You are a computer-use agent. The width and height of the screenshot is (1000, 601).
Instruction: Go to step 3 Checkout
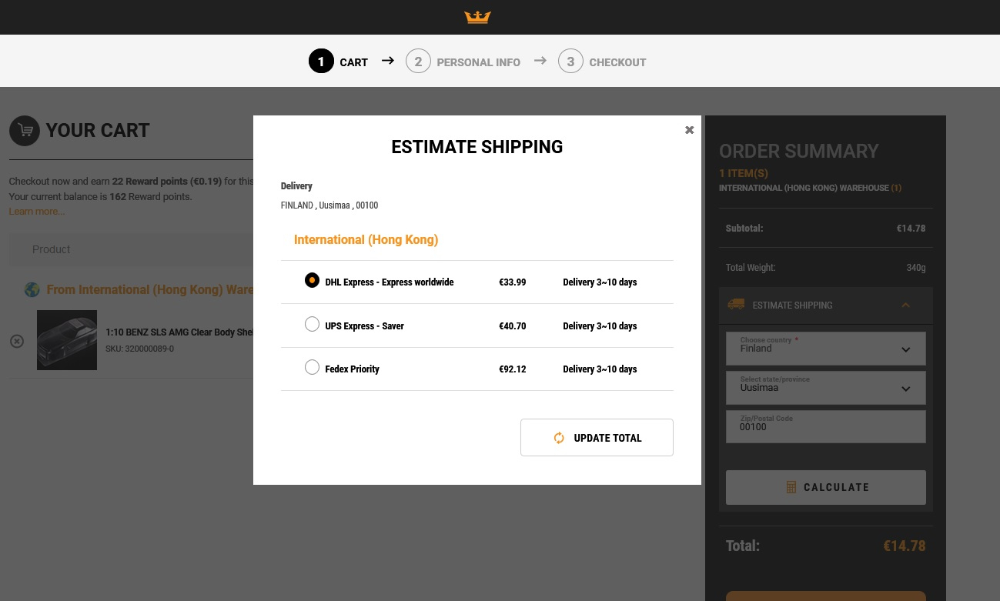pos(603,62)
